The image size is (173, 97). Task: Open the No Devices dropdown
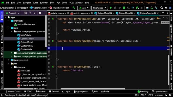(x=99, y=8)
